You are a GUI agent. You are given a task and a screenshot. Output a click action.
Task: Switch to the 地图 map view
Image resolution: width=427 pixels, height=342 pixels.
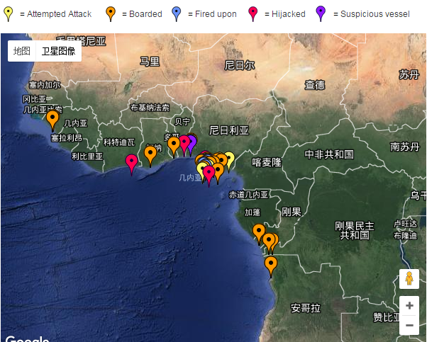[21, 51]
